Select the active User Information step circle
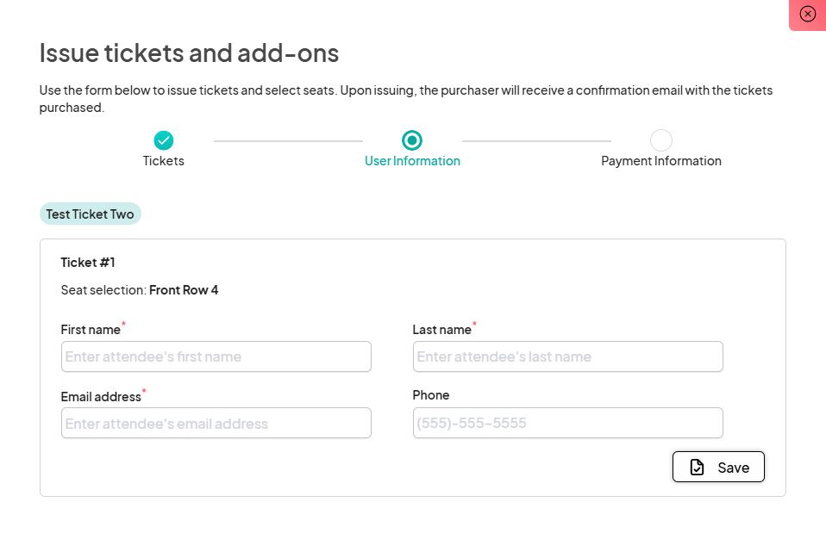The width and height of the screenshot is (826, 533). click(412, 140)
